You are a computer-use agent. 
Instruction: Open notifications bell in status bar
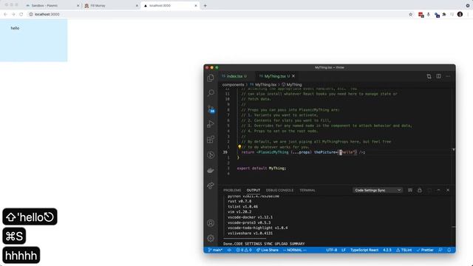(449, 250)
